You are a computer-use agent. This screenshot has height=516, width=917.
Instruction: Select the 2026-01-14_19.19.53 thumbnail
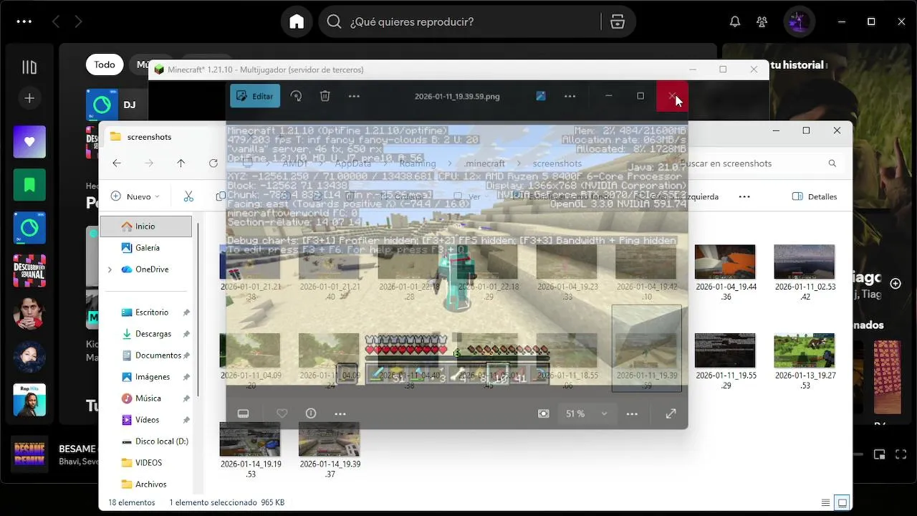[249, 439]
